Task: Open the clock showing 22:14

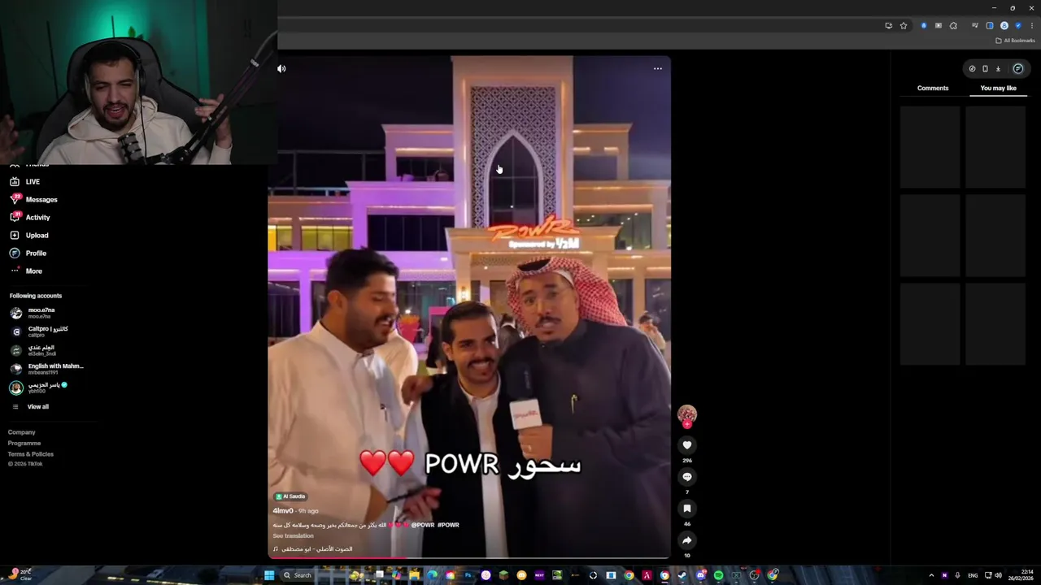Action: (x=1020, y=575)
